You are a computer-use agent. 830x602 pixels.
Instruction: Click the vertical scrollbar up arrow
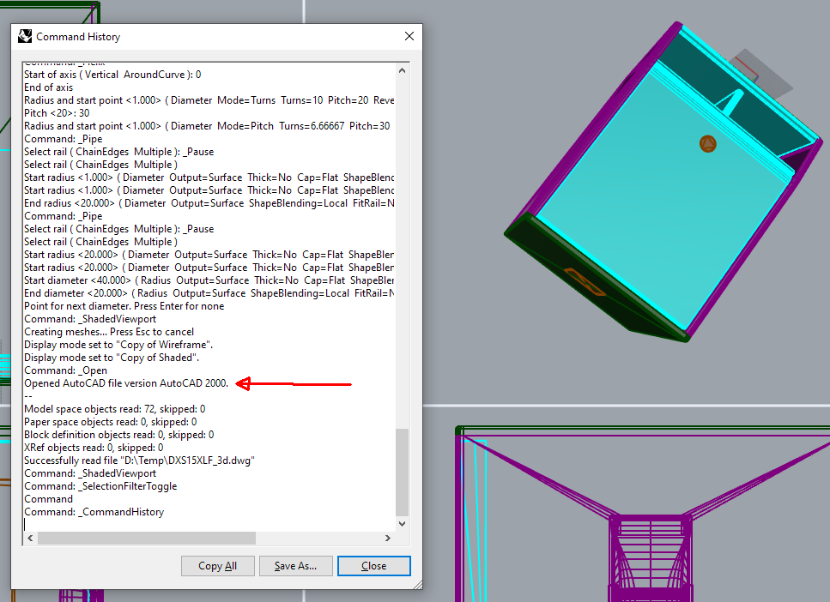click(x=402, y=70)
